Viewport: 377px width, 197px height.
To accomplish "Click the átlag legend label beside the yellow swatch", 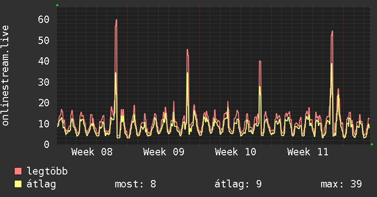I will click(41, 184).
